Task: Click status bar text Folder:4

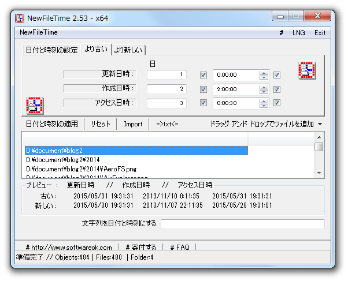Action: (x=142, y=257)
